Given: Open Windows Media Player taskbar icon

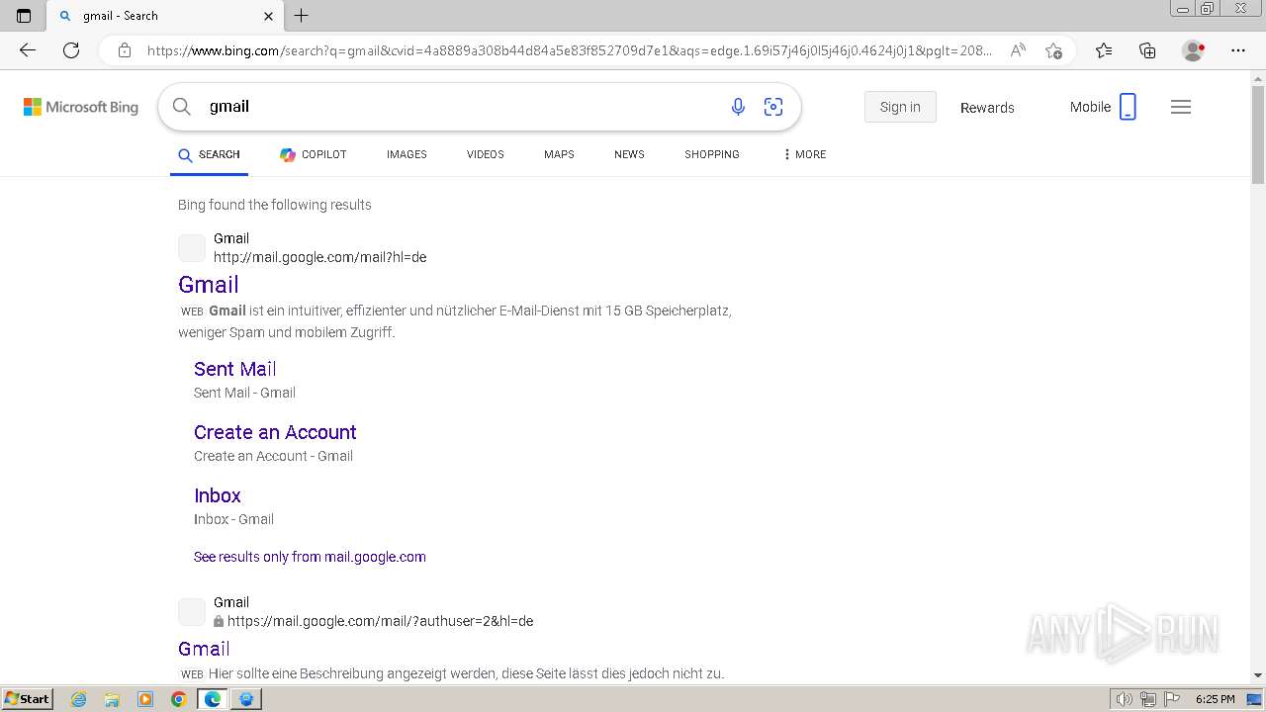Looking at the screenshot, I should coord(145,699).
